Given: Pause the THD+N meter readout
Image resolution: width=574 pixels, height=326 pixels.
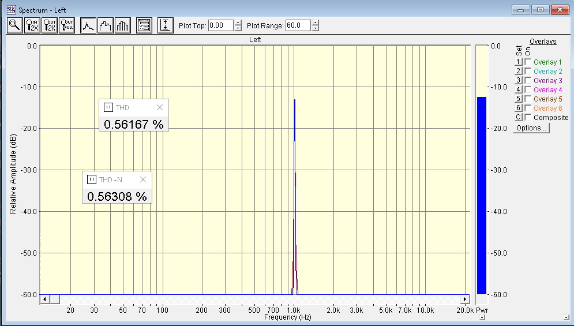Looking at the screenshot, I should (x=91, y=179).
